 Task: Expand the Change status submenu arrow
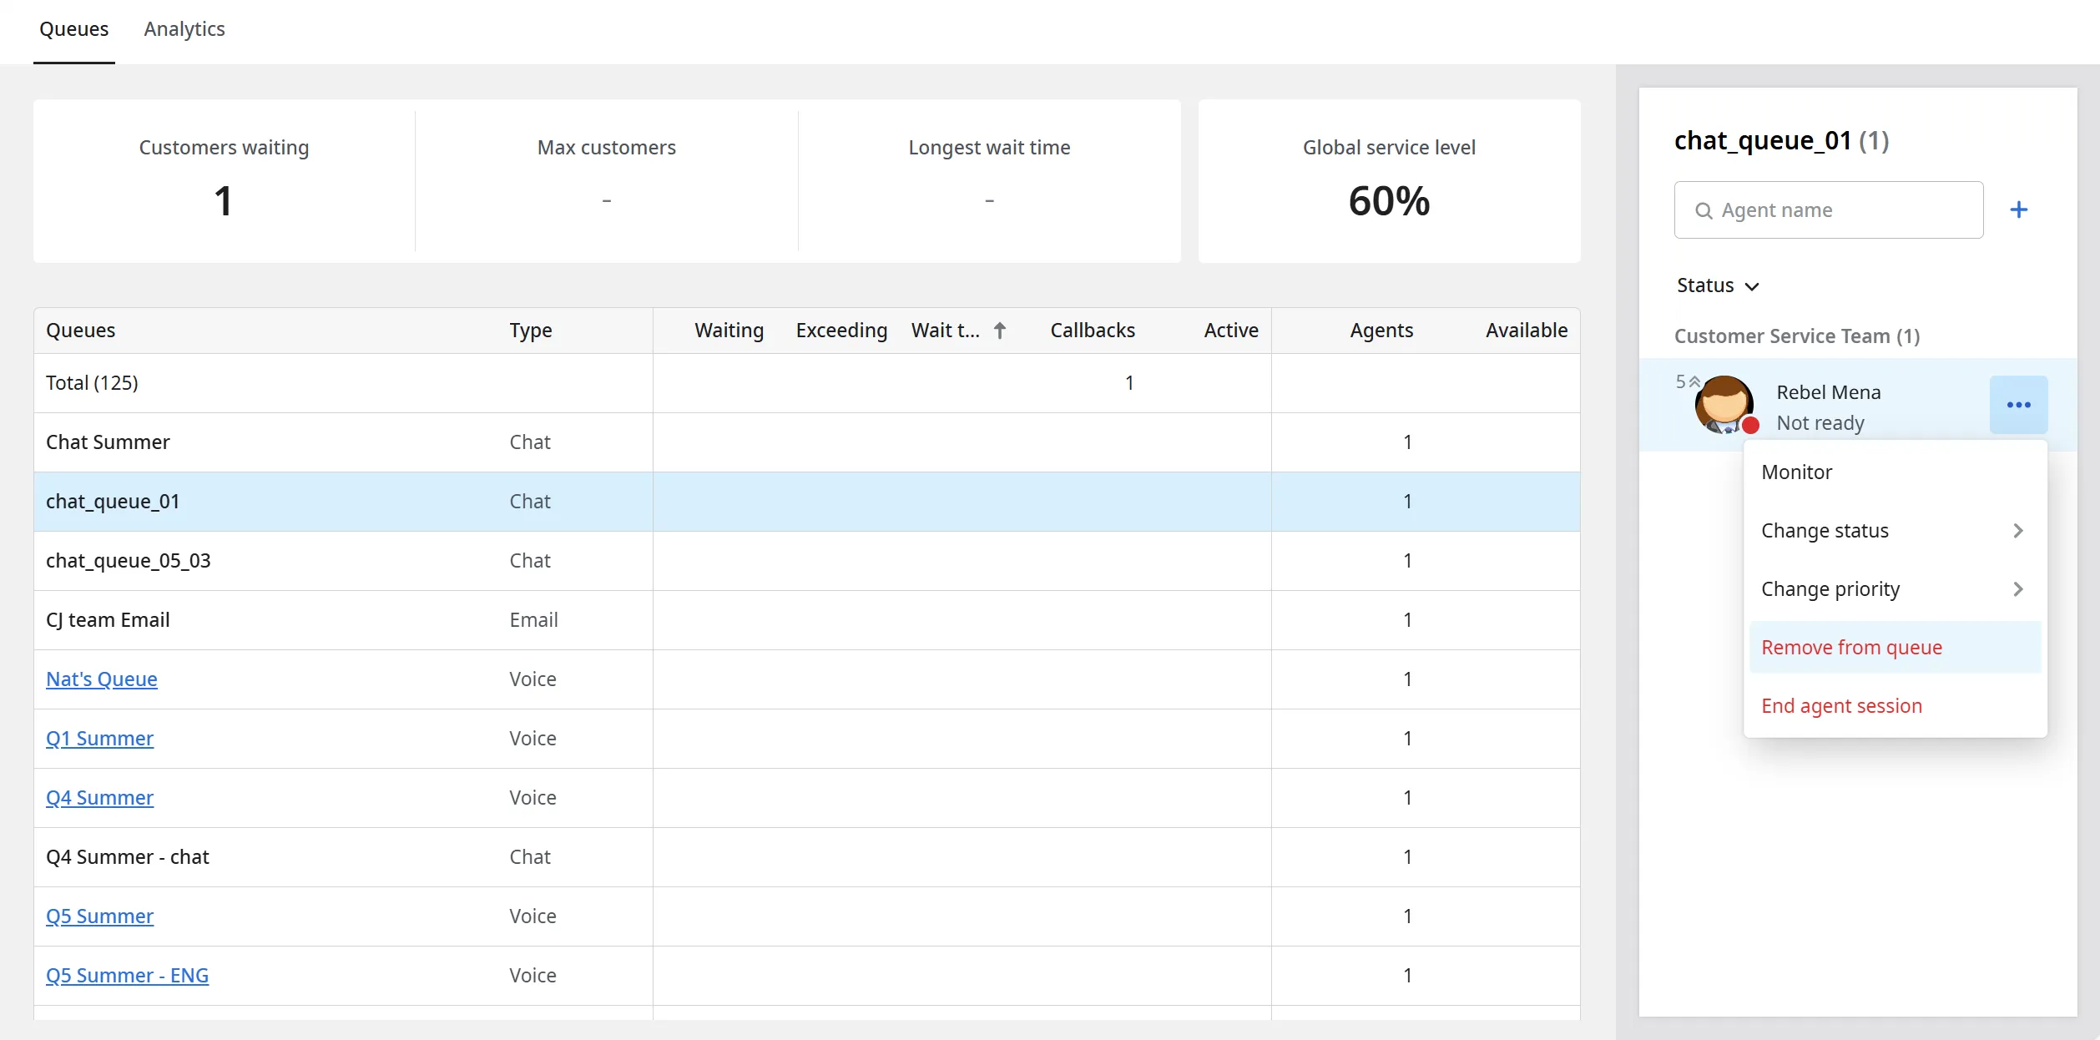pos(2018,531)
